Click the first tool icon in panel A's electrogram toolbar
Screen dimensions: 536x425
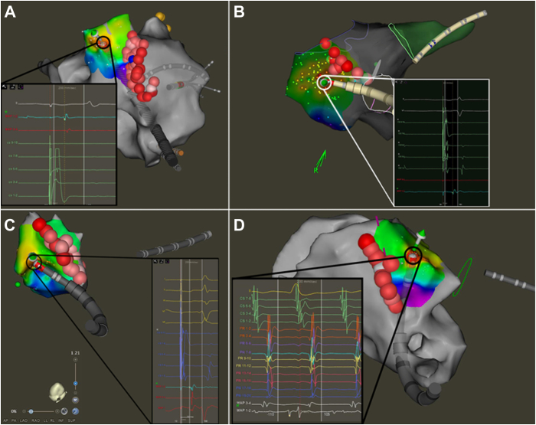[4, 87]
